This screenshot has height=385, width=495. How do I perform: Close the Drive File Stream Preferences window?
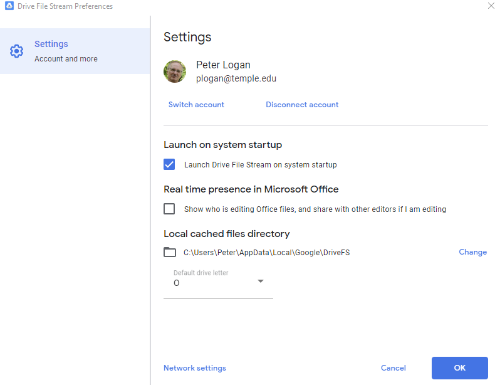(x=490, y=6)
